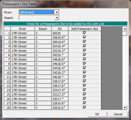This screenshot has height=120, width=131.
Task: Toggle Preissmann Slot checkbox for RS 34018.*
Action: (x=85, y=77)
